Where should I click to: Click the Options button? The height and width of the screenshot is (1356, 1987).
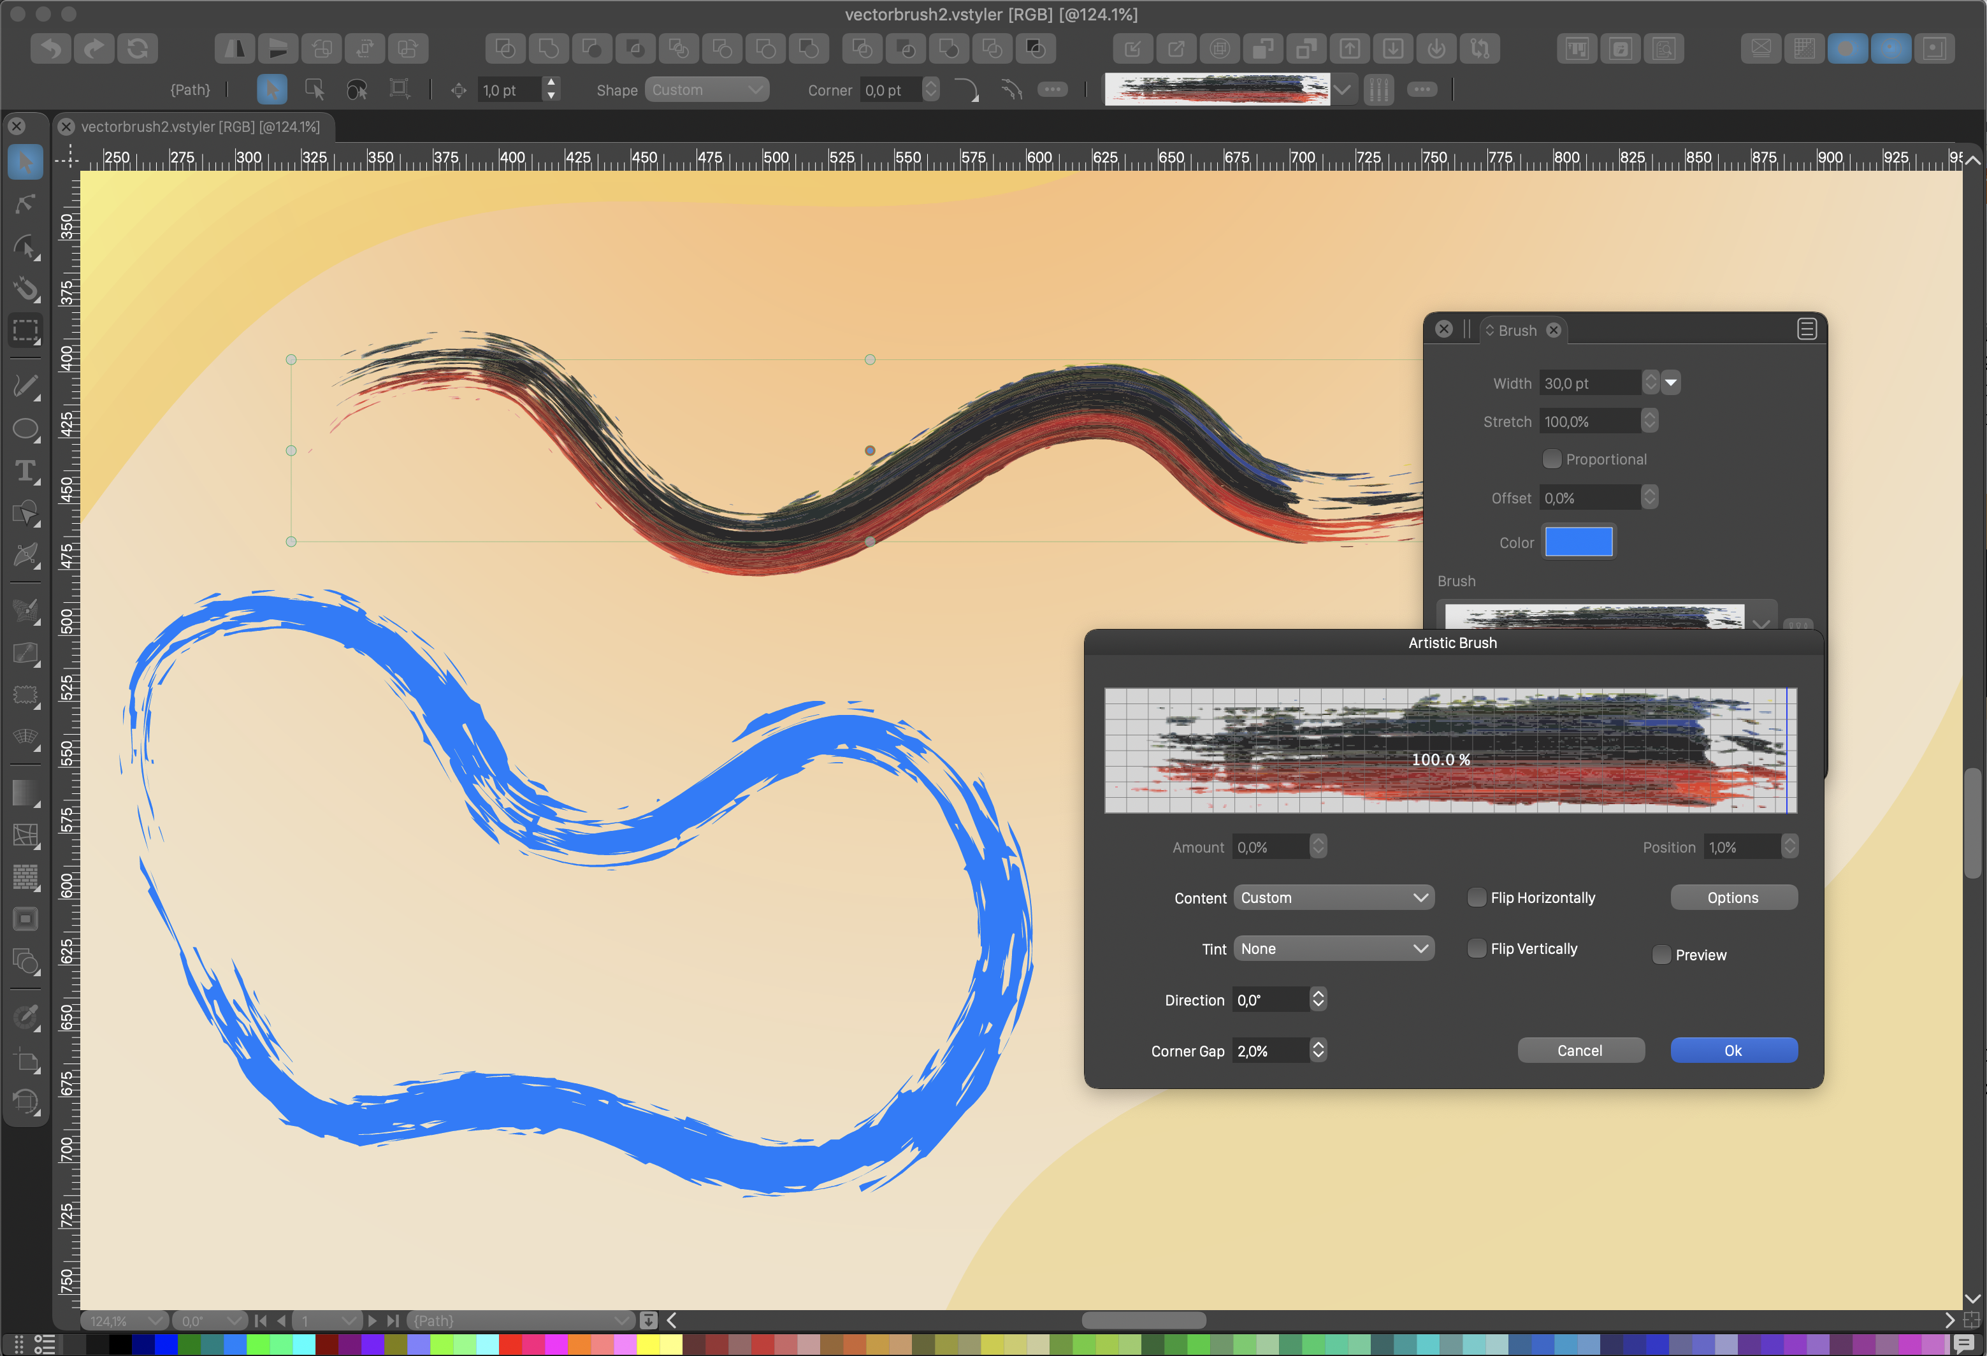click(1733, 897)
